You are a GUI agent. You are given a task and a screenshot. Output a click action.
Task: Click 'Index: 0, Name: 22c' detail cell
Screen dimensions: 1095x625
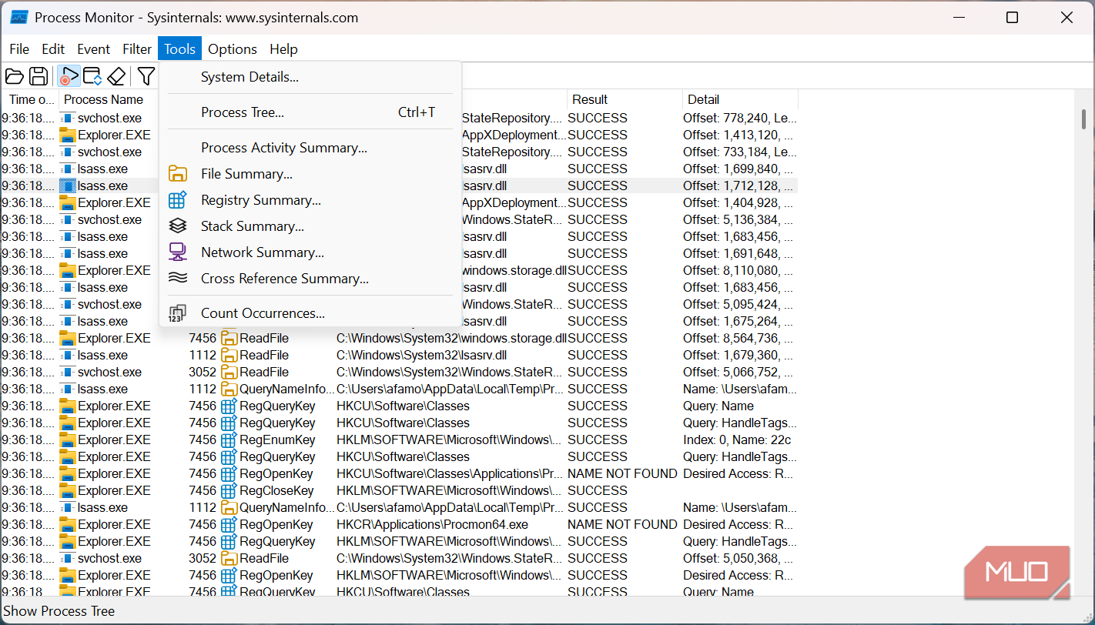click(x=737, y=440)
